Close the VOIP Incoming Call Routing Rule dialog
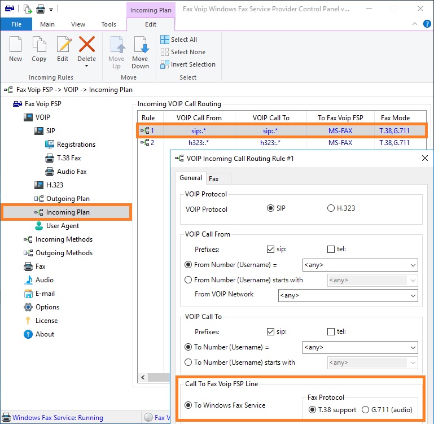Image resolution: width=434 pixels, height=424 pixels. click(425, 159)
